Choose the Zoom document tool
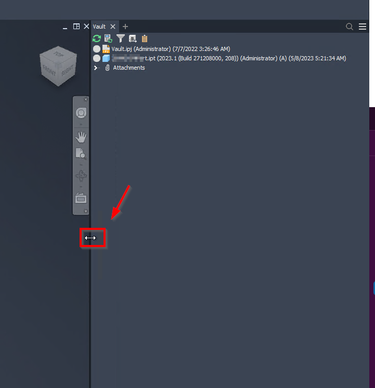375x388 pixels. 81,153
